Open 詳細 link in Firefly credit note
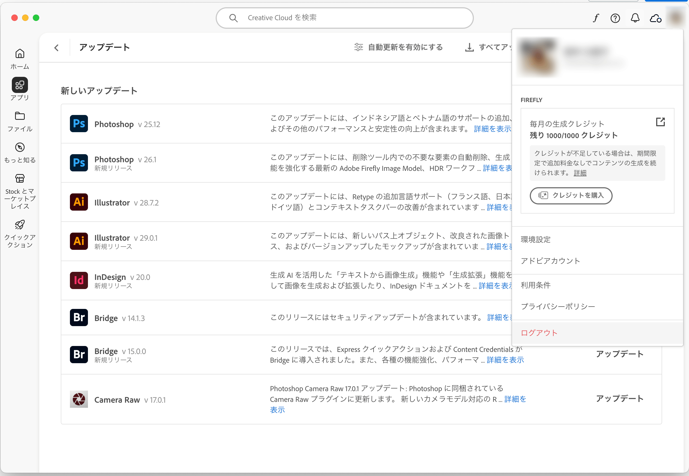The height and width of the screenshot is (476, 689). tap(580, 173)
